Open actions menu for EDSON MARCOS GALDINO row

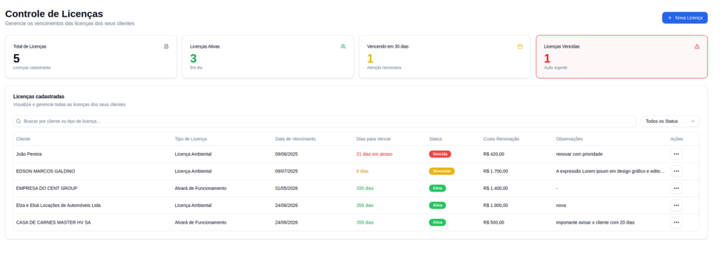(x=676, y=171)
